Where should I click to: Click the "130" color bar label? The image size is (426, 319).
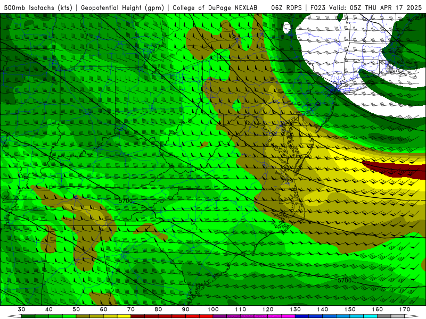295,309
